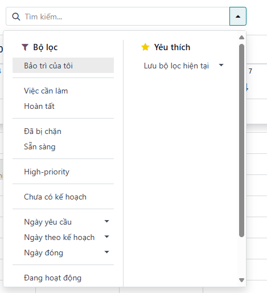This screenshot has width=267, height=293.
Task: Select the Bảo trì của tôi filter
Action: (63, 66)
